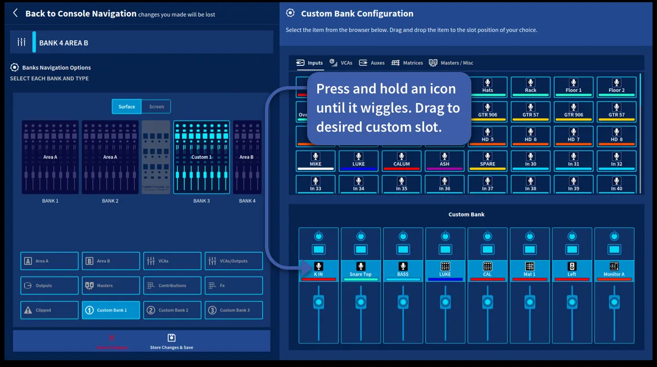Click BASS slot in Custom Bank
The height and width of the screenshot is (367, 657).
click(403, 270)
